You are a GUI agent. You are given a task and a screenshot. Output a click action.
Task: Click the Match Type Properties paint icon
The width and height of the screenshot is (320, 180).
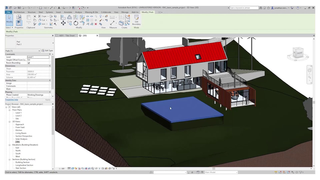[x=35, y=24]
